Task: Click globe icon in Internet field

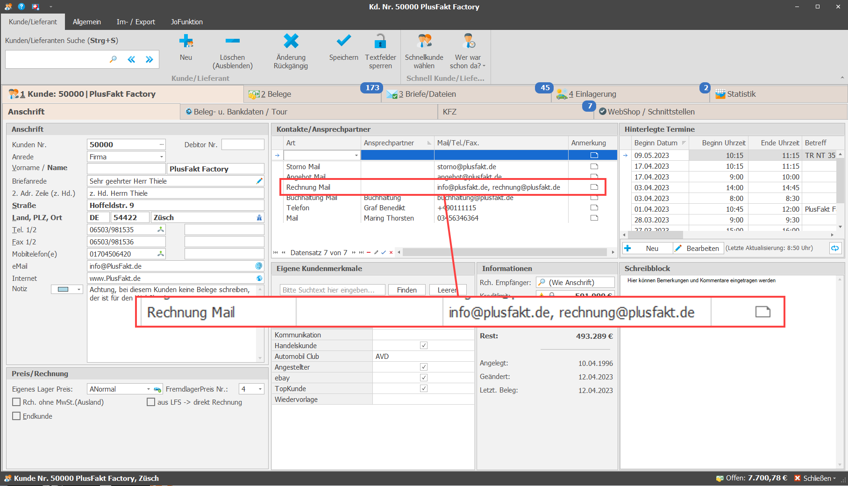Action: tap(259, 278)
